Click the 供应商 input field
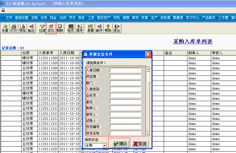 125,76
